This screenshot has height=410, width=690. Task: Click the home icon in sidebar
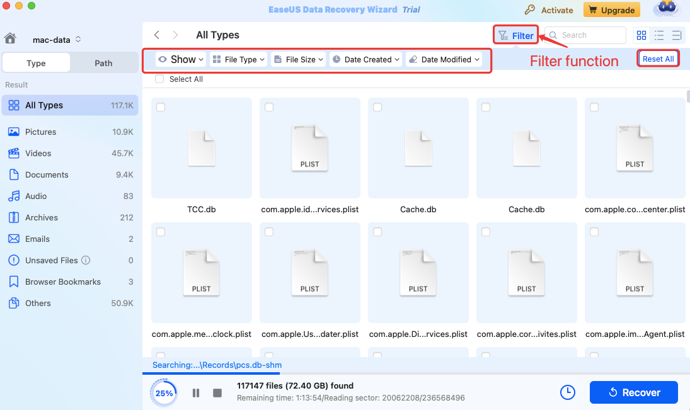[x=10, y=39]
